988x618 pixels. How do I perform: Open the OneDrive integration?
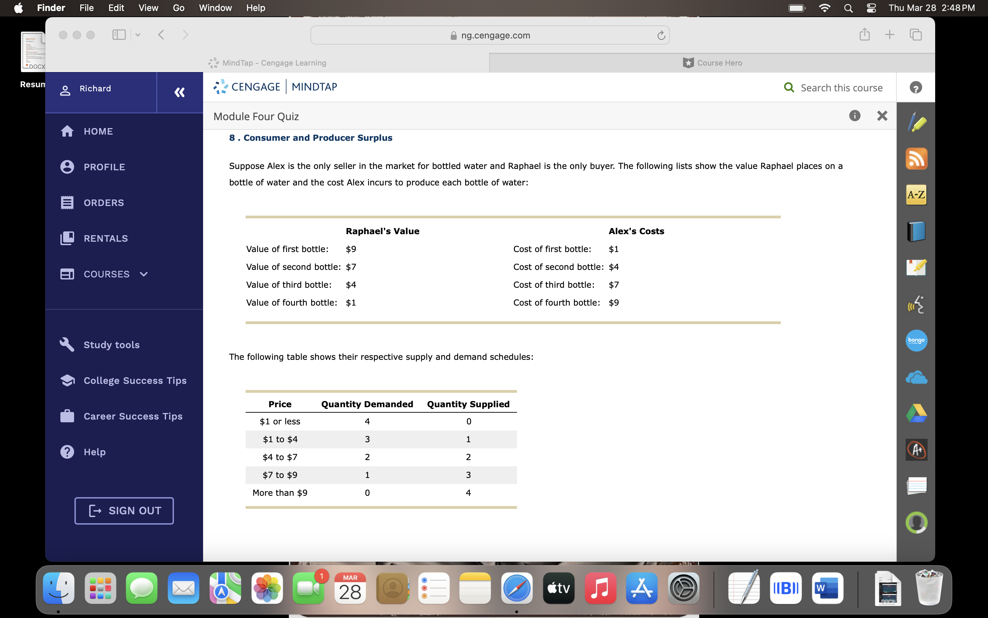(917, 377)
